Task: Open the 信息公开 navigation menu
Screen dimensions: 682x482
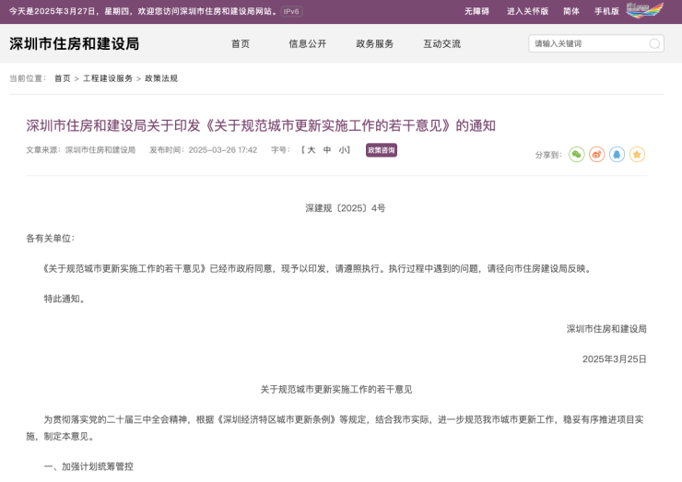Action: click(x=307, y=43)
